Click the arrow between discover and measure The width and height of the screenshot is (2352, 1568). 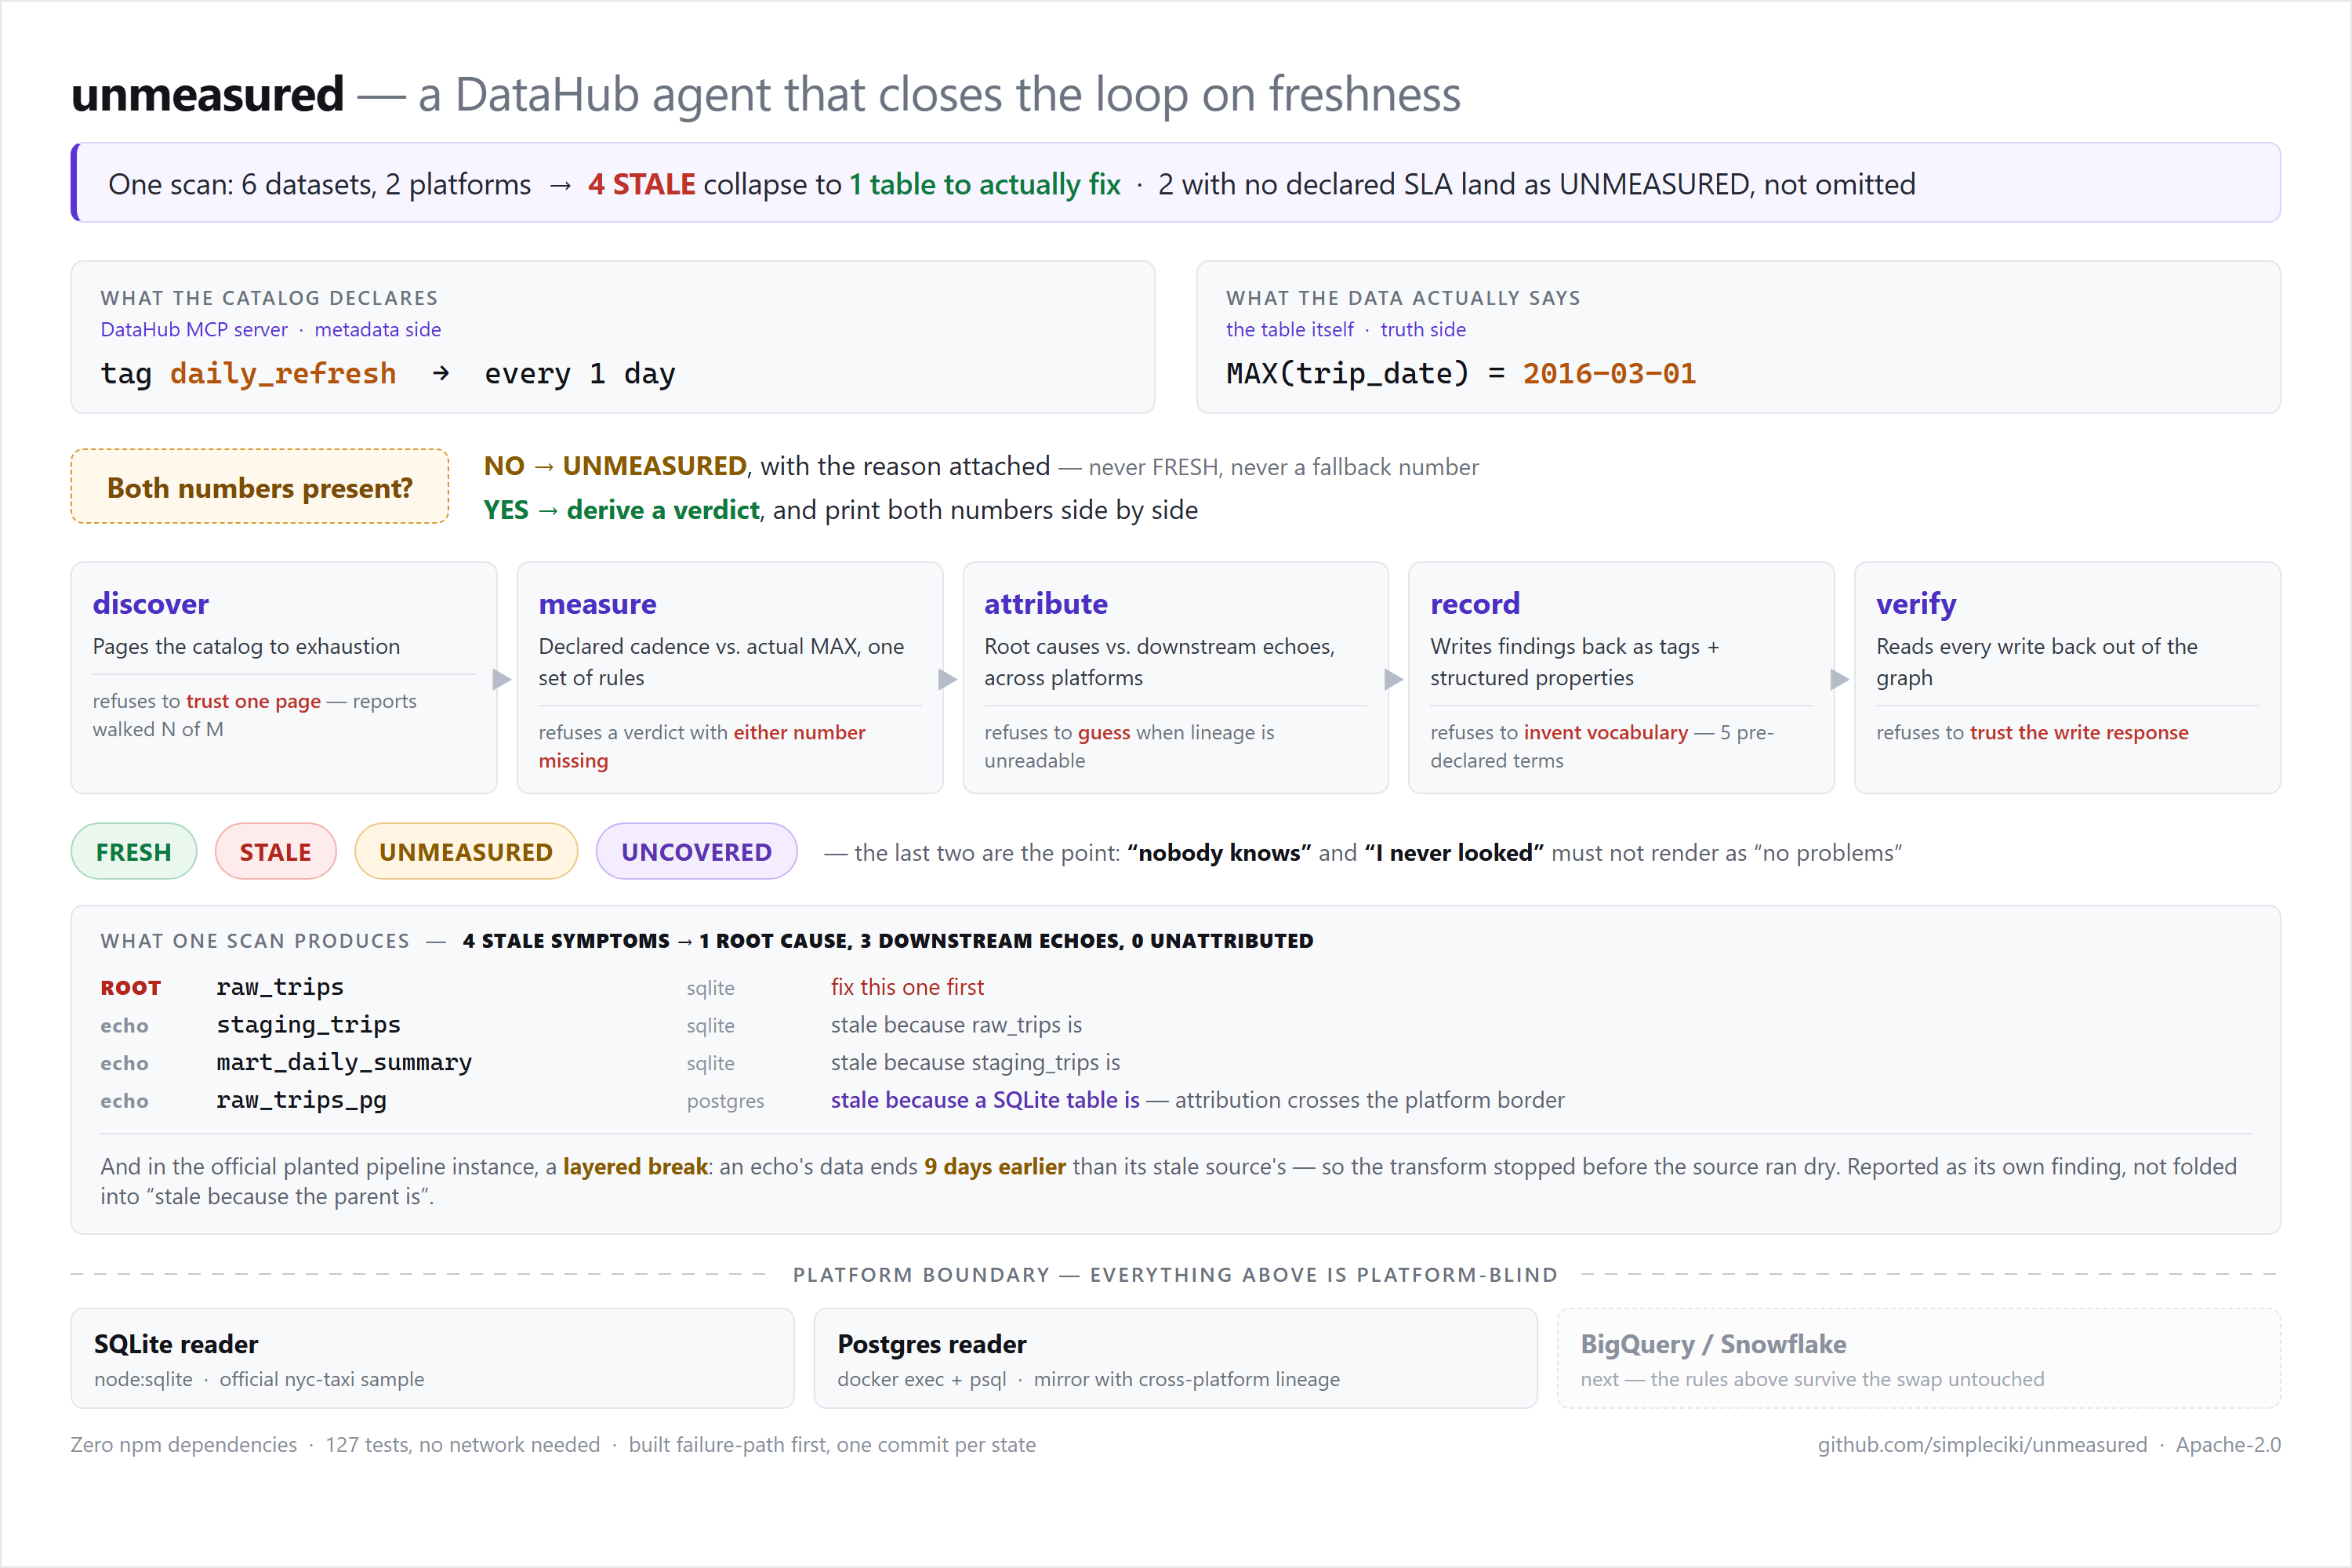[x=502, y=679]
